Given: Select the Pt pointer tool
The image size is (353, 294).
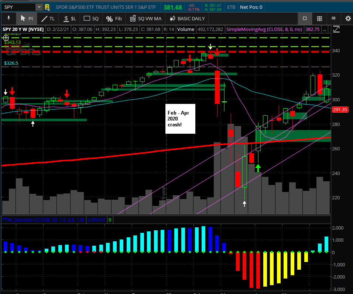Looking at the screenshot, I should [27, 18].
